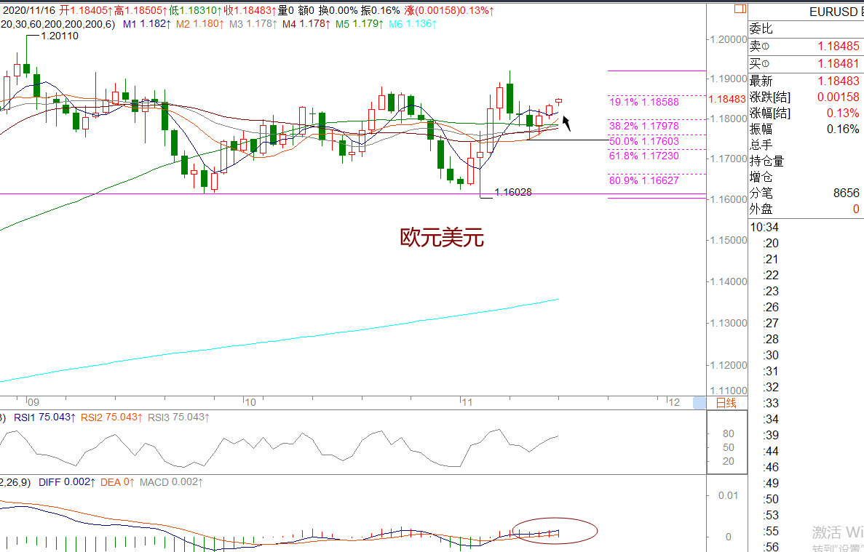Click the 外盘 row label
The width and height of the screenshot is (864, 552).
coord(761,209)
